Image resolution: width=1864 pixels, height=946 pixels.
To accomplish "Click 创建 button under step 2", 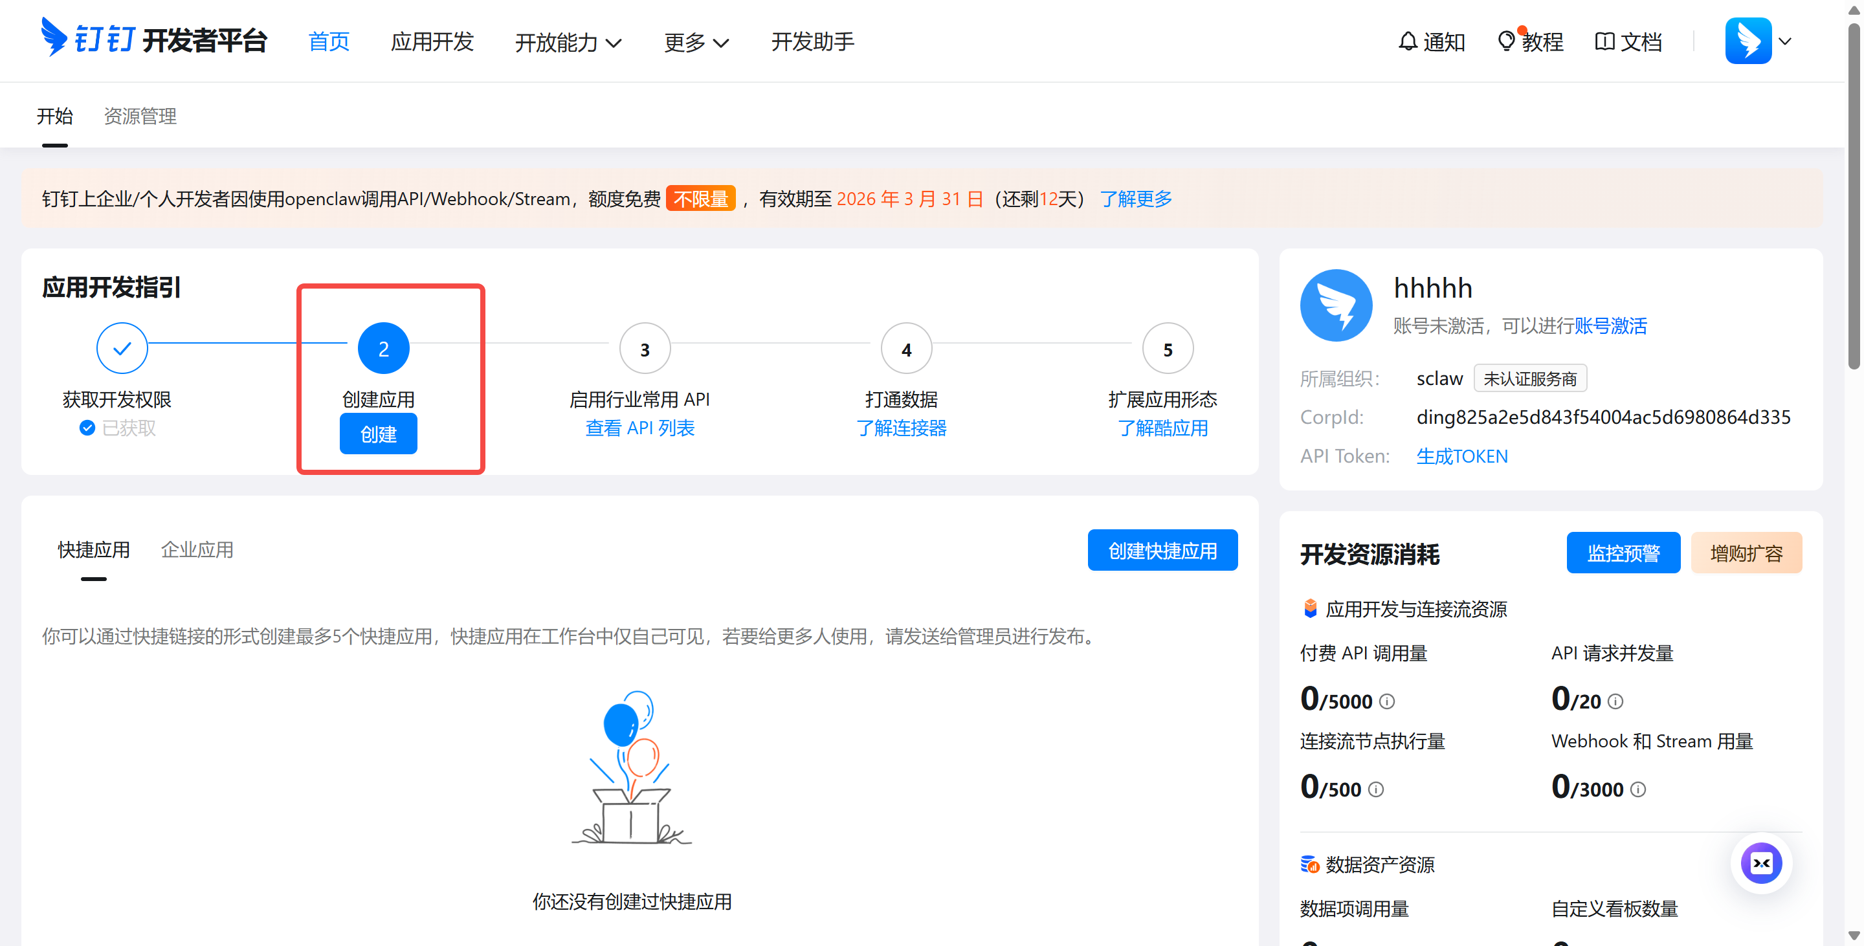I will [379, 434].
